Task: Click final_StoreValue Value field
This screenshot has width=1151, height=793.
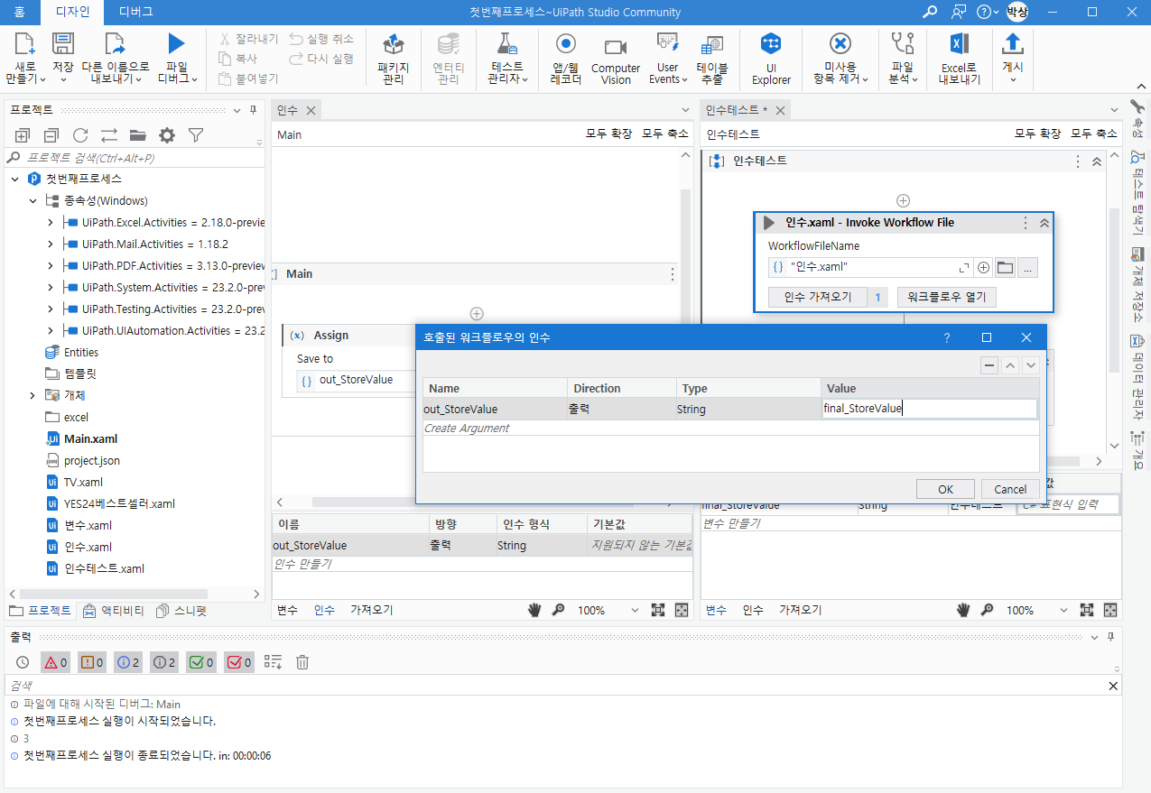Action: (929, 409)
